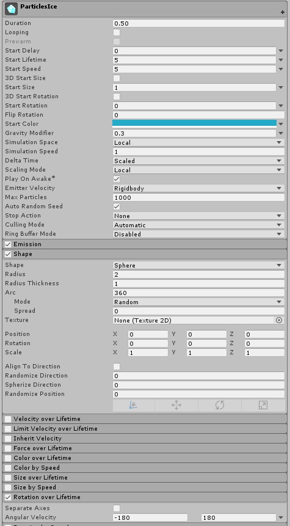The width and height of the screenshot is (290, 526).
Task: Click the ParticlesIce particle system icon
Action: click(12, 9)
